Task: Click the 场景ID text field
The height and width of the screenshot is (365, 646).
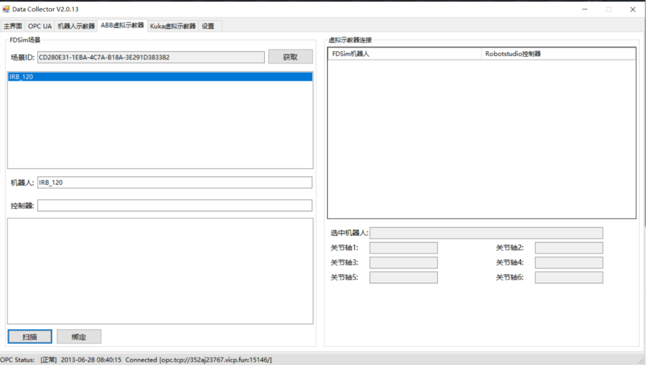Action: pyautogui.click(x=151, y=57)
